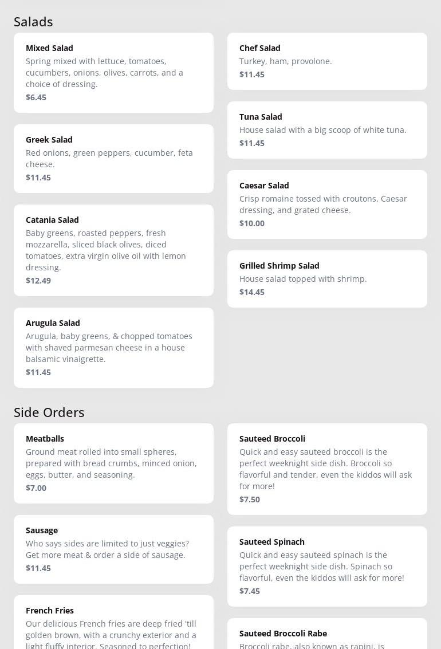This screenshot has width=441, height=649.
Task: Choose the Sausage side order
Action: click(113, 549)
